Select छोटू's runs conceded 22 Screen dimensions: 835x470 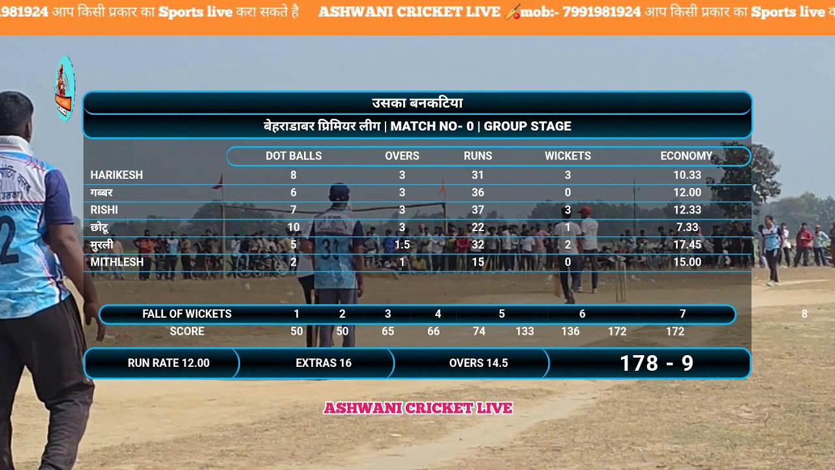click(478, 227)
